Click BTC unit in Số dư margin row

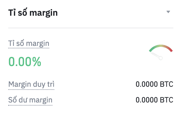pyautogui.click(x=167, y=100)
